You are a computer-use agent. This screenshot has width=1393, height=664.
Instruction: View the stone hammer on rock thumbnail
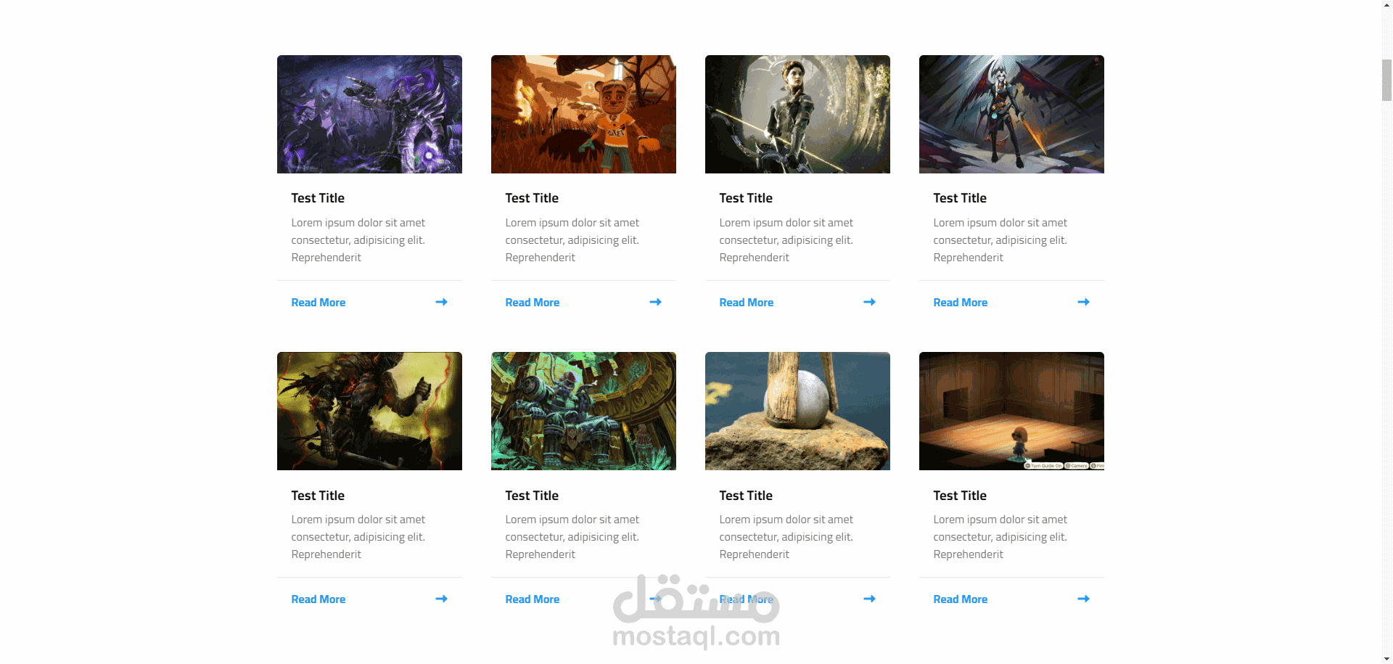pos(797,411)
